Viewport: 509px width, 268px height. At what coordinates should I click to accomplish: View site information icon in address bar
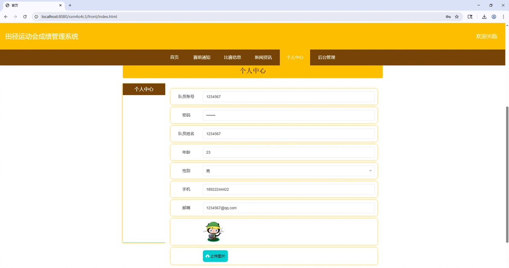(x=36, y=17)
